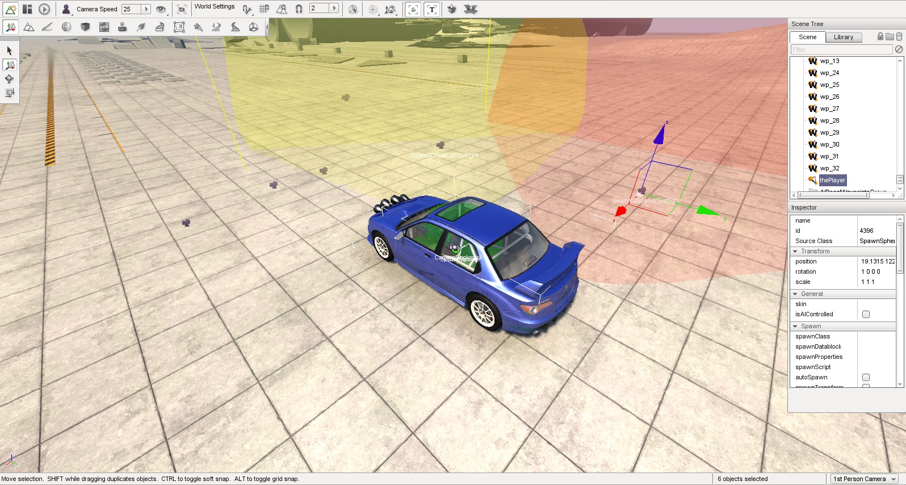This screenshot has height=485, width=906.
Task: Click the prefab pack icon
Action: pyautogui.click(x=452, y=9)
